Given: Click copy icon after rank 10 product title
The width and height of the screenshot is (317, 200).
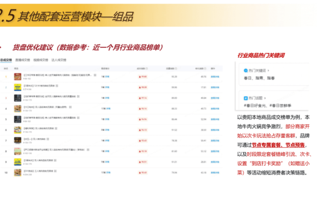Looking at the screenshot, I should [55, 171].
